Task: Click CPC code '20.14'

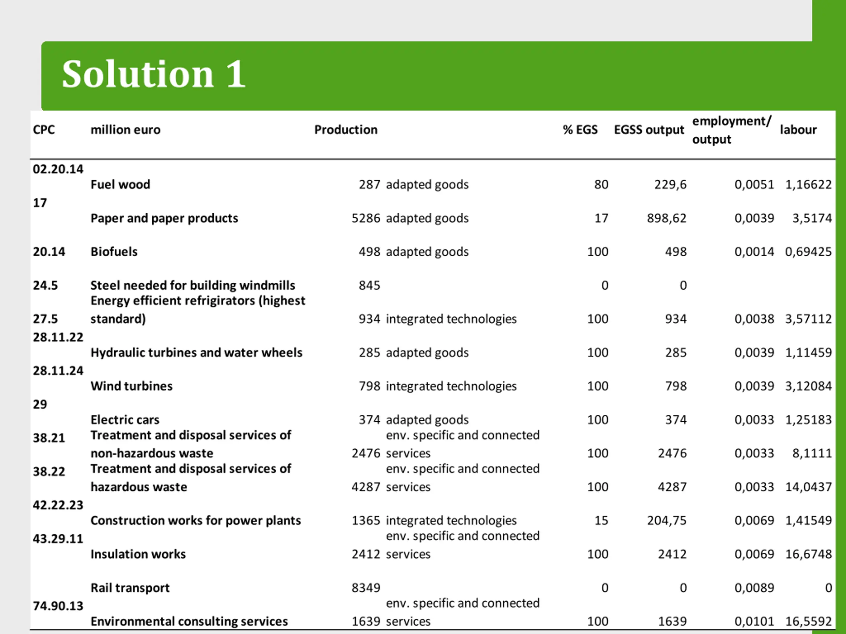Action: click(49, 252)
